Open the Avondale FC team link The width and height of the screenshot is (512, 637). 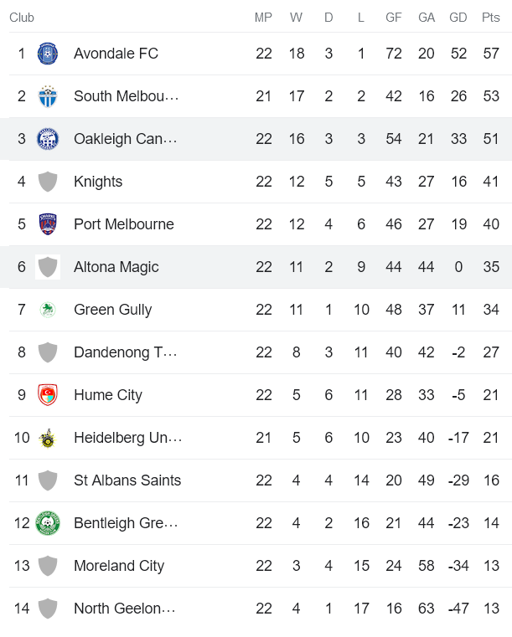tap(116, 54)
